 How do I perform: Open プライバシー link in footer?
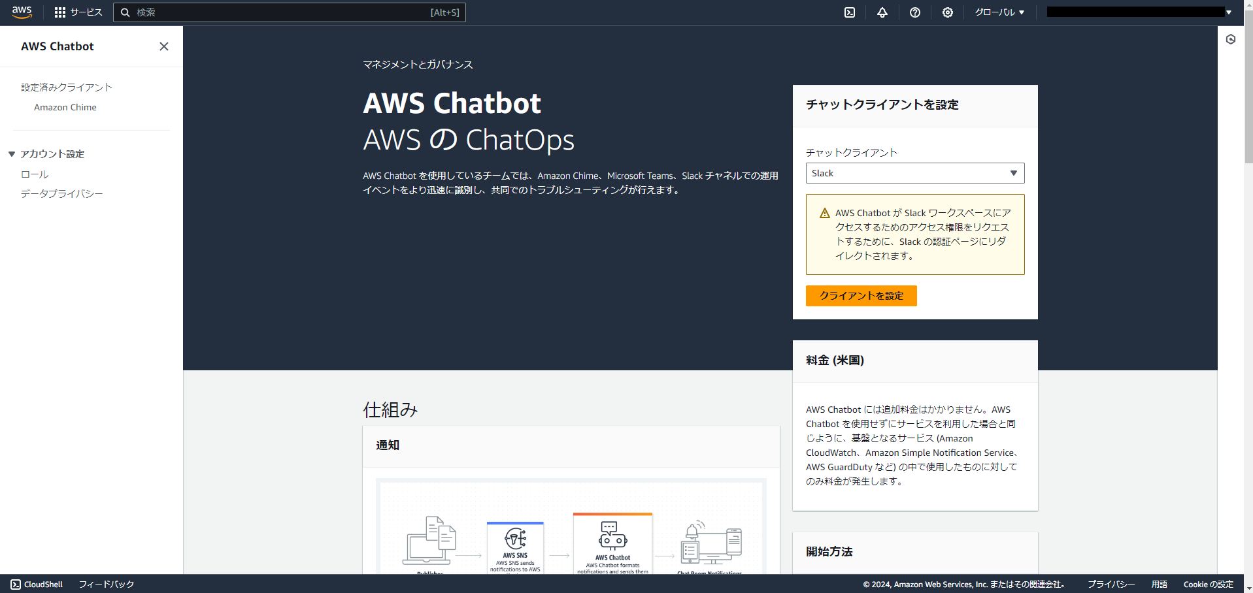[1111, 585]
